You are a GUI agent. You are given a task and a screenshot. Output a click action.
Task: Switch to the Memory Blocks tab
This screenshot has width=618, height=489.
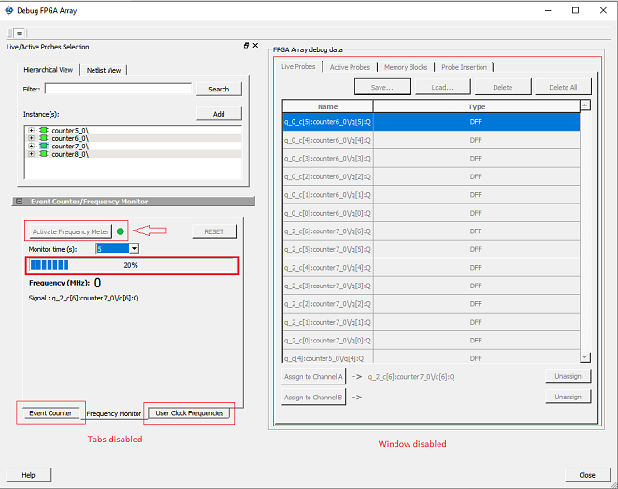405,67
